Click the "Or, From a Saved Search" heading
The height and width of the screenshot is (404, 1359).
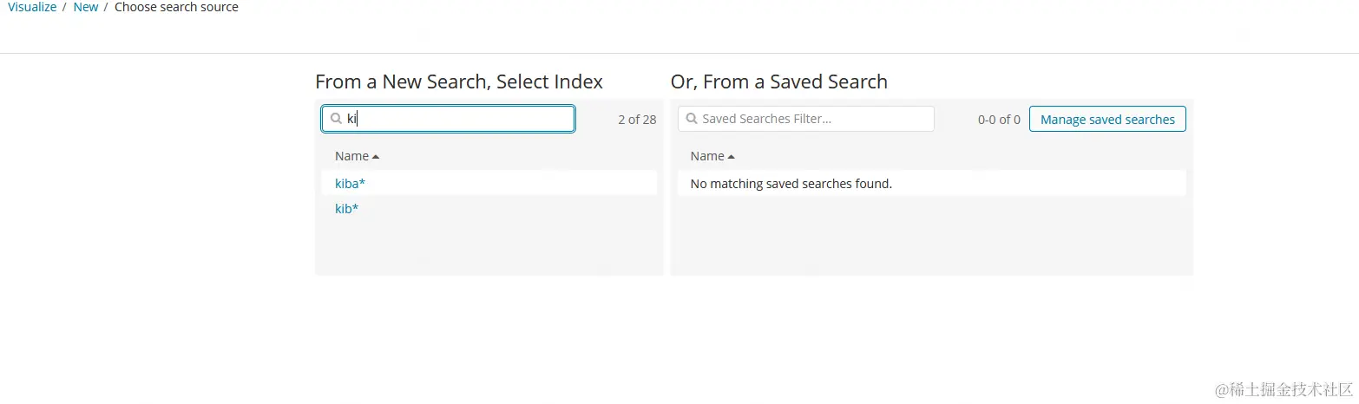(x=778, y=81)
